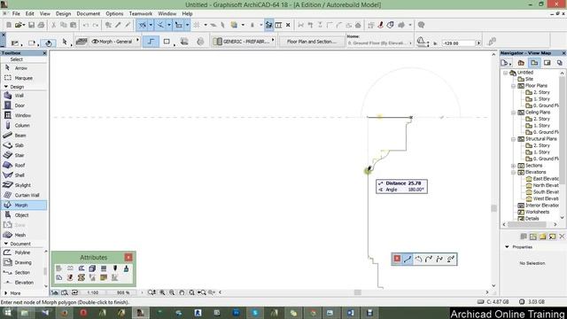Screen dimensions: 567x319
Task: Open Morph default settings icon in info box
Action: point(82,42)
